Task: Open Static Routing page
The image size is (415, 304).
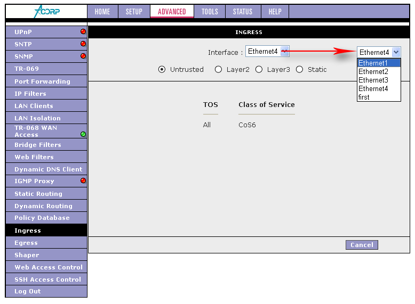Action: coord(46,194)
